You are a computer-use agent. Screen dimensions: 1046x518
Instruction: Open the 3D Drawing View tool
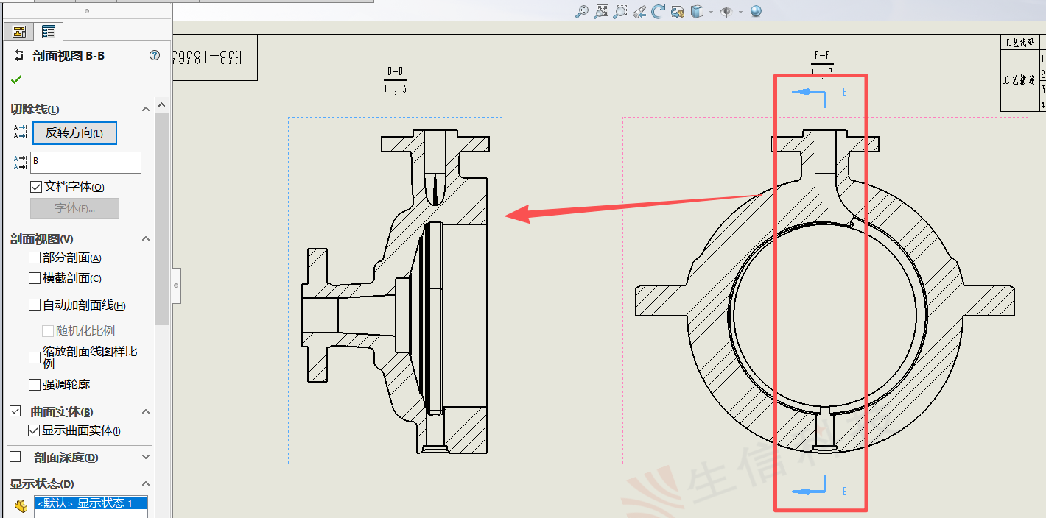(678, 11)
